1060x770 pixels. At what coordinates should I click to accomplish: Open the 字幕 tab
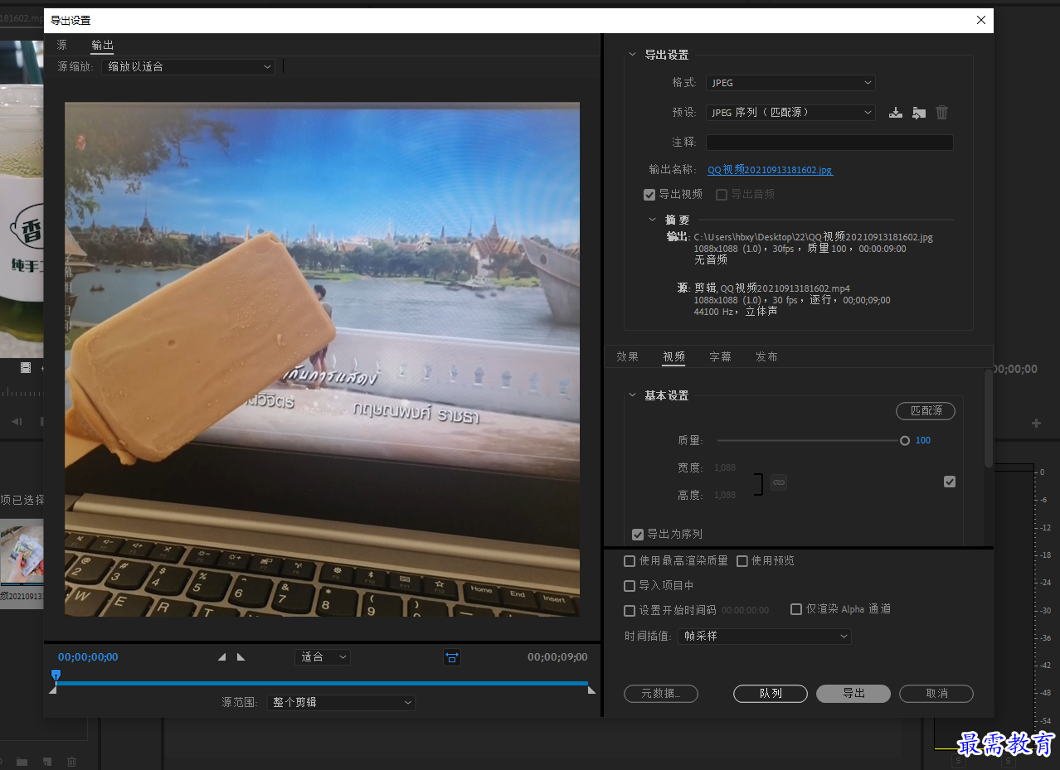click(721, 356)
